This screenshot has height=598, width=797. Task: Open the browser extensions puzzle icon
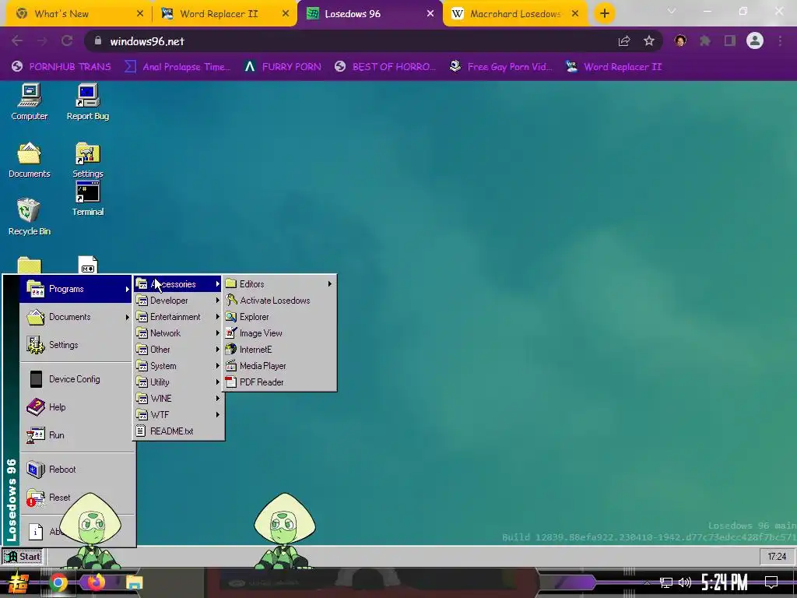705,40
